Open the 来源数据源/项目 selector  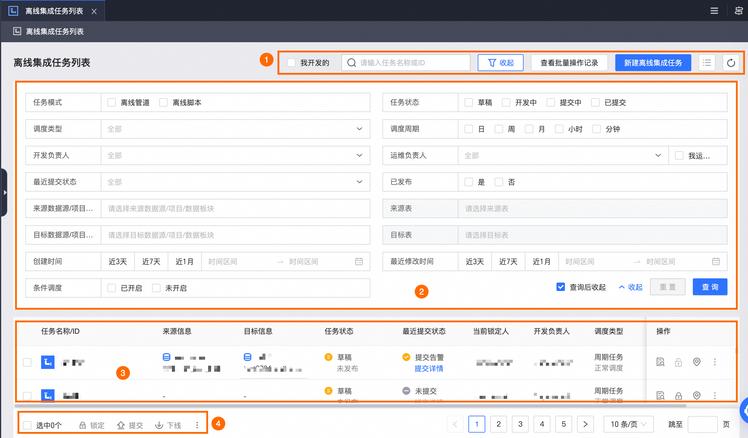[x=235, y=208]
